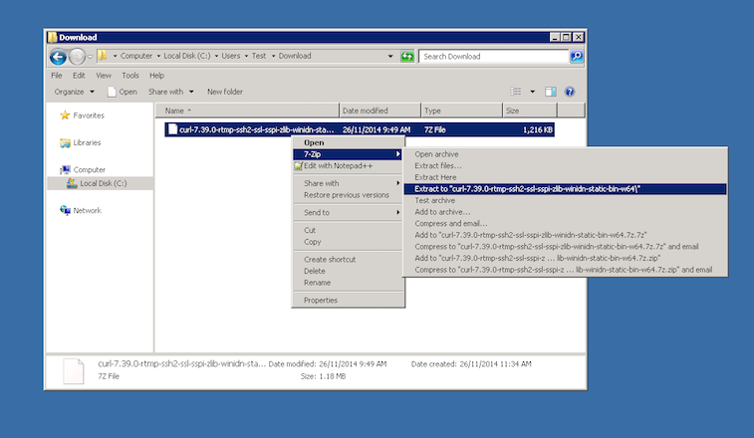Open Libraries in the navigation pane
The image size is (754, 438).
click(66, 142)
